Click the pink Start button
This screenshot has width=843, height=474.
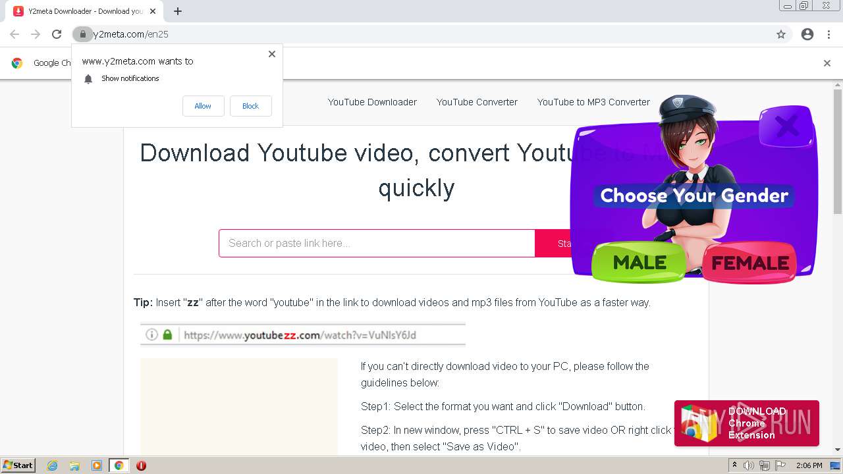[553, 244]
